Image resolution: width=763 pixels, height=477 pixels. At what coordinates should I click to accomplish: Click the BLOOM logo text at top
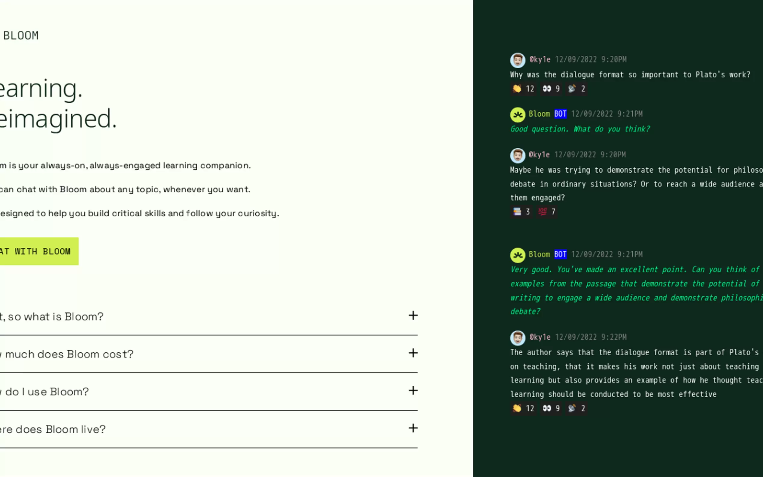point(21,36)
